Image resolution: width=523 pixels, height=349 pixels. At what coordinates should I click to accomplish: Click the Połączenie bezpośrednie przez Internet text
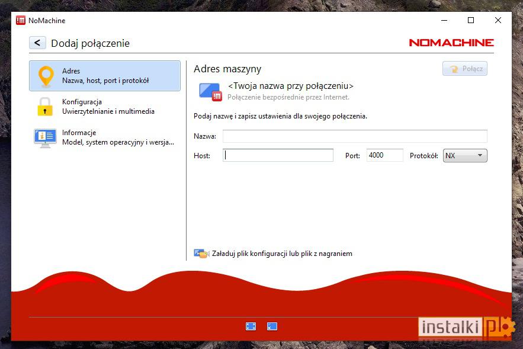tap(288, 97)
